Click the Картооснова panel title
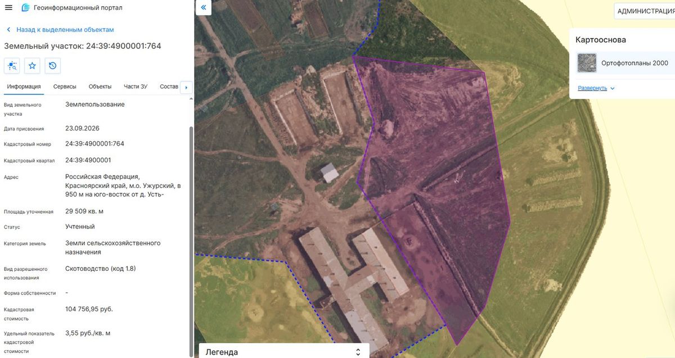 (x=601, y=40)
